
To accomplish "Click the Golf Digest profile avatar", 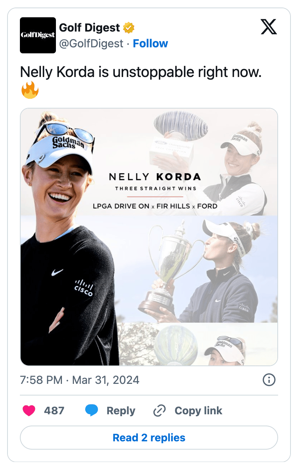I will coord(38,35).
